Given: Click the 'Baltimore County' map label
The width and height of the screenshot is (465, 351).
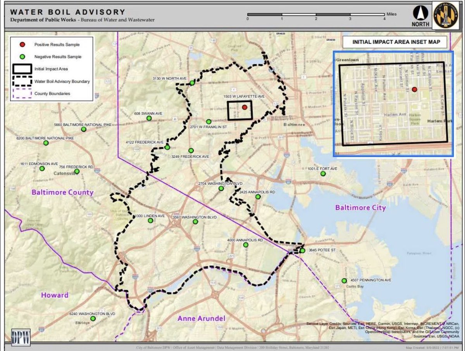Looking at the screenshot, I should tap(62, 192).
